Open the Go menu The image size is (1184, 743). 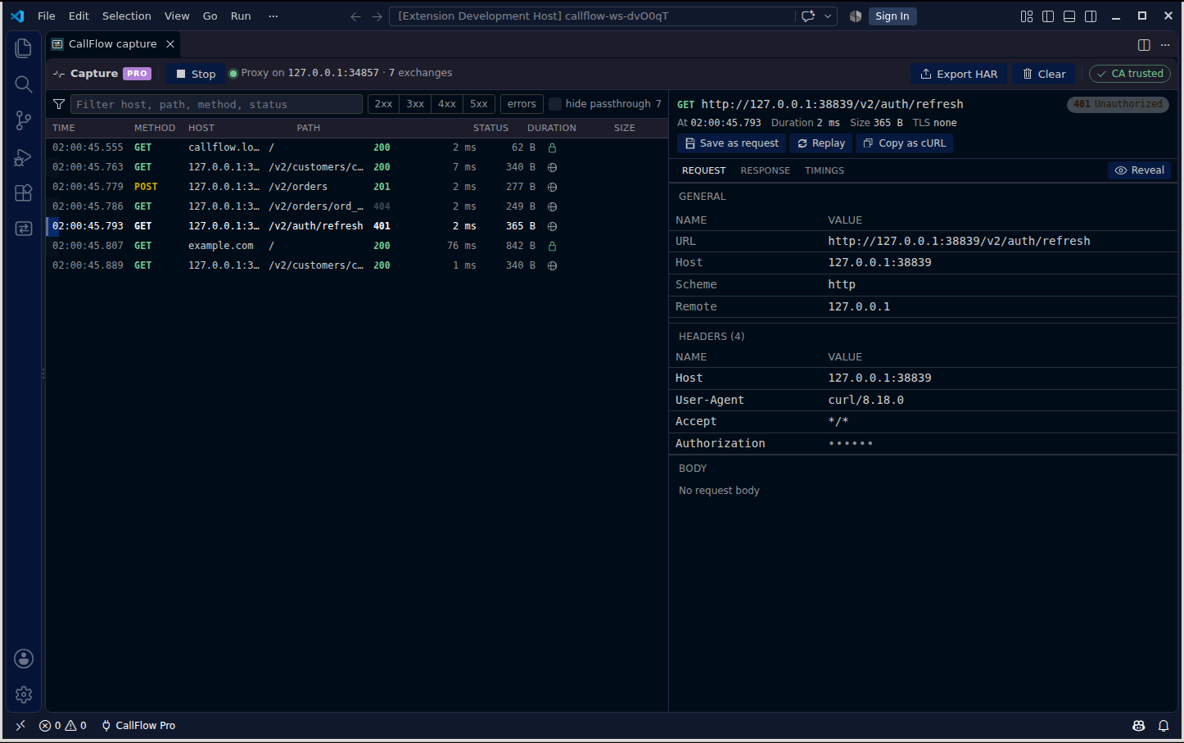pos(210,16)
